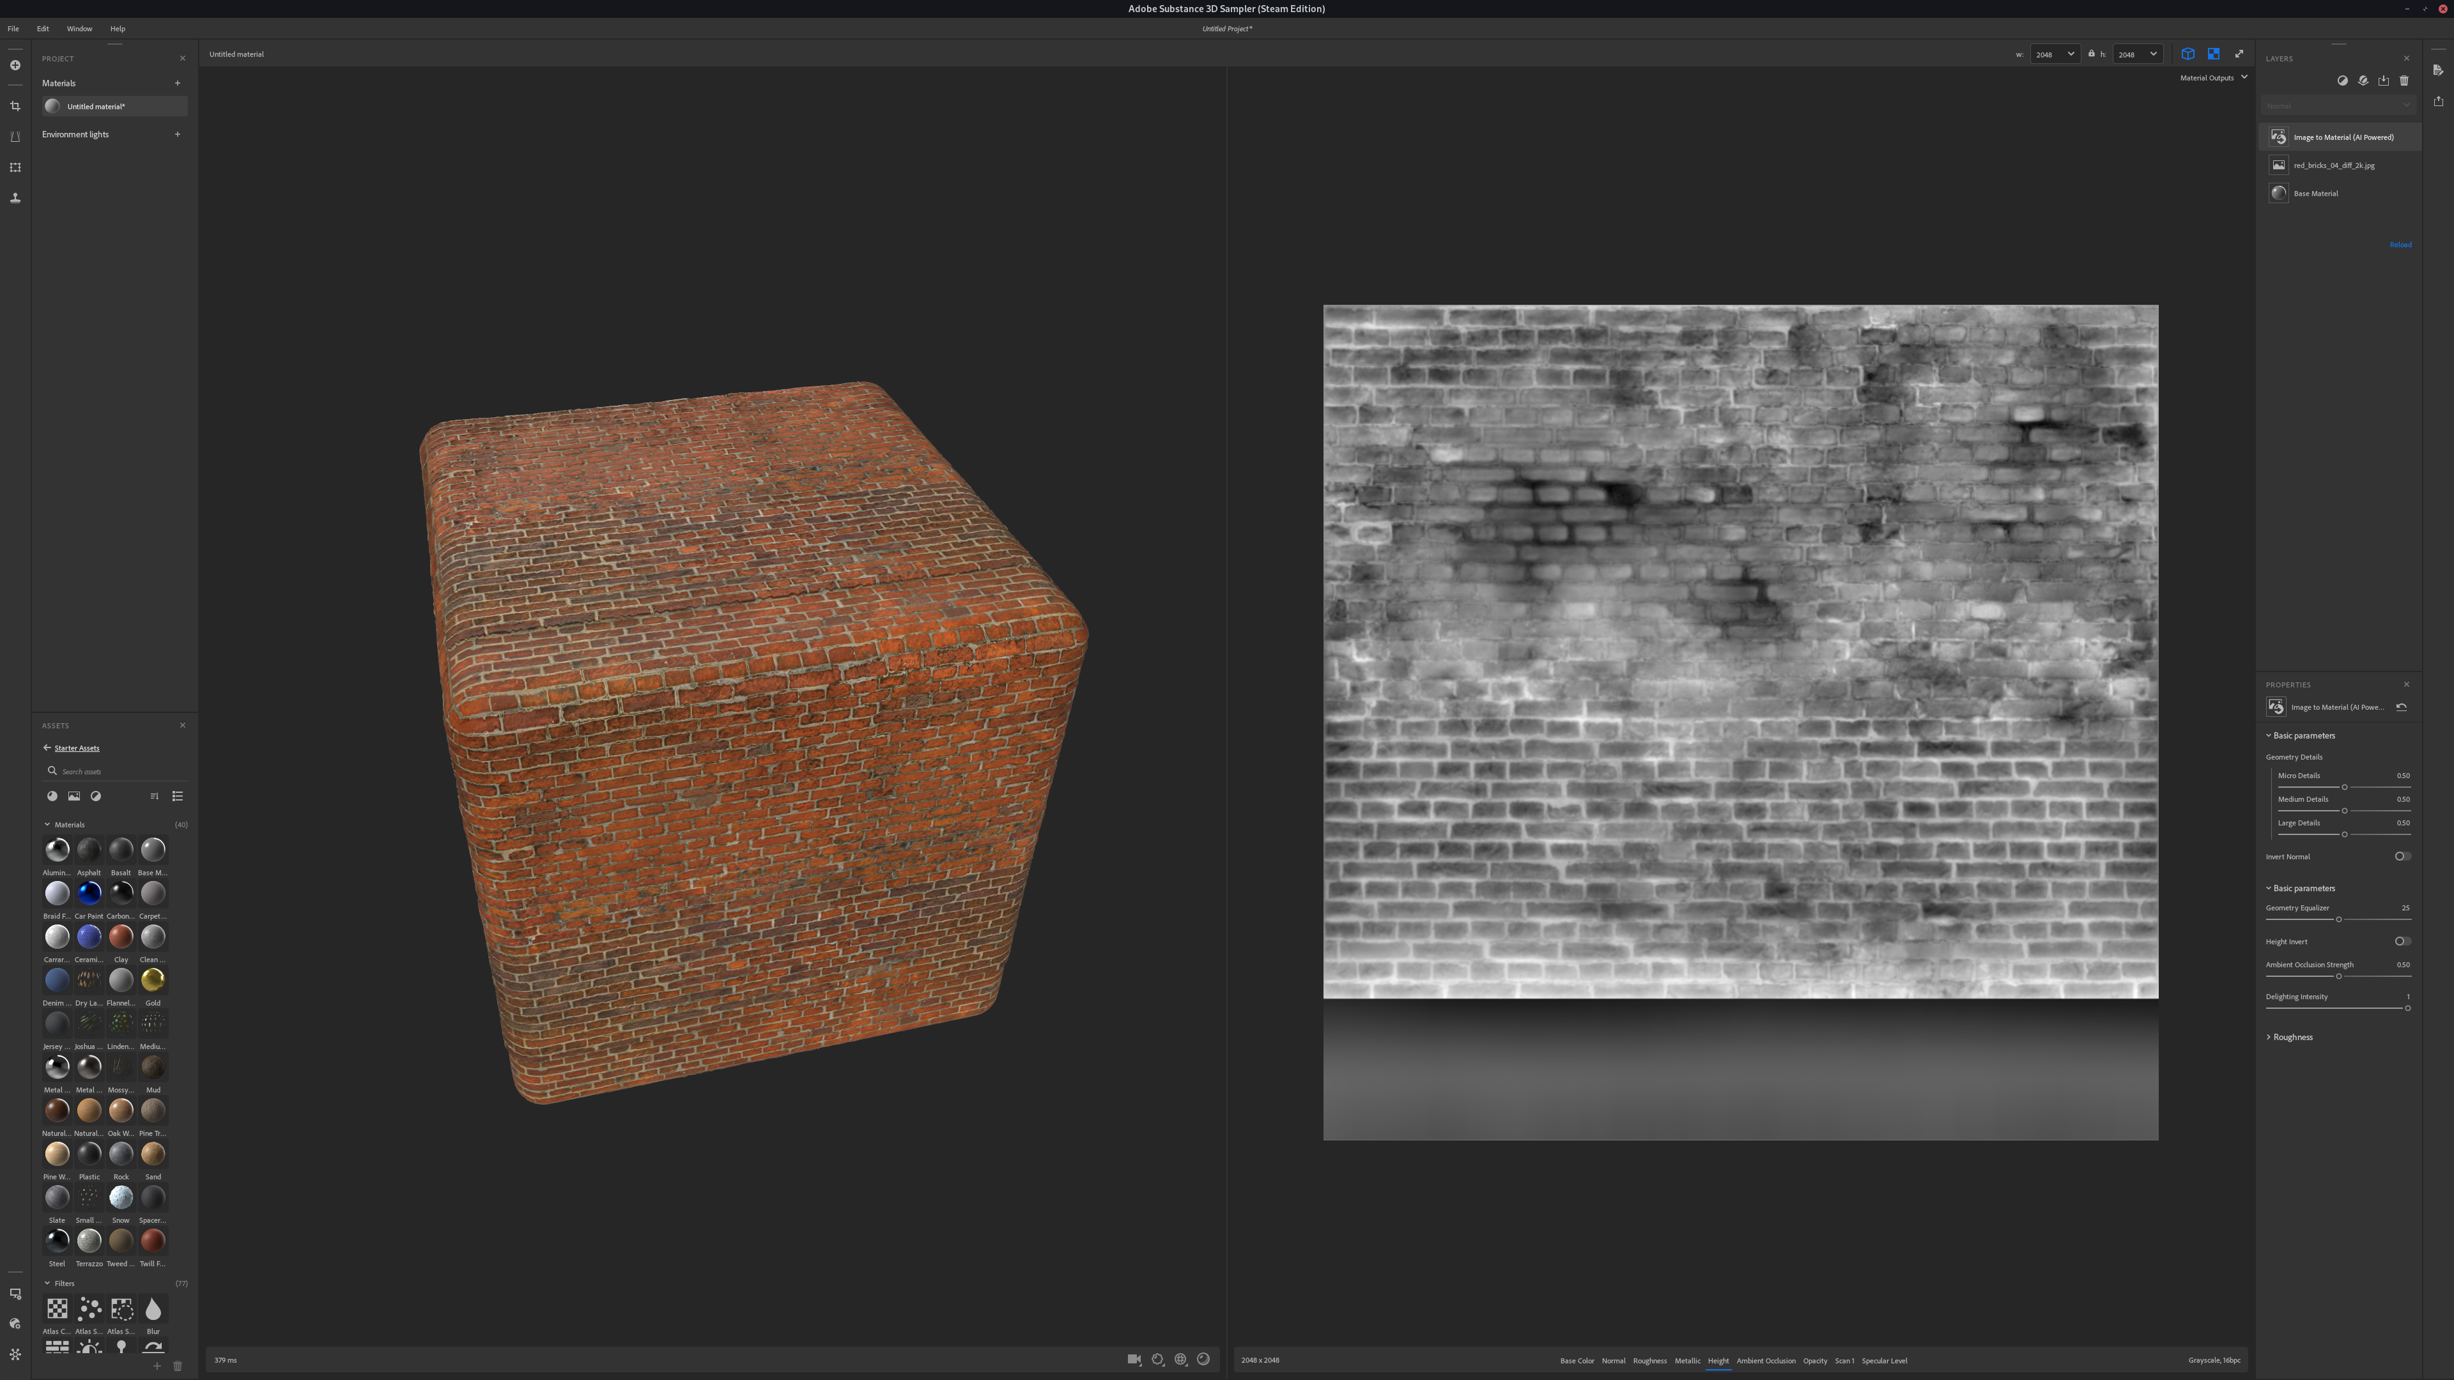Select the Crop tool in left toolbar
Image resolution: width=2454 pixels, height=1380 pixels.
click(15, 105)
